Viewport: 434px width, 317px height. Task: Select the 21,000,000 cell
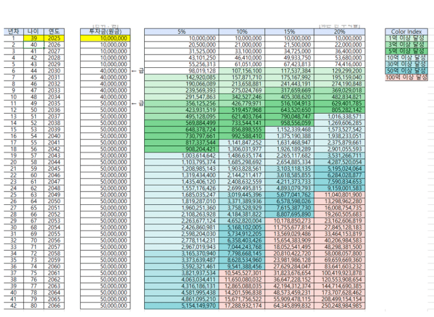tap(242, 45)
